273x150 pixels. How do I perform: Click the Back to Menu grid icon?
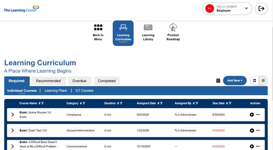coord(98,27)
